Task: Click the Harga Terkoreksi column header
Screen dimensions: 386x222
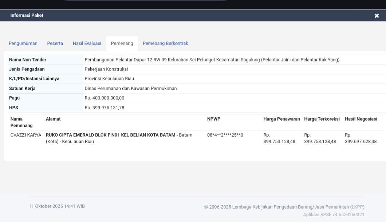Action: coord(322,119)
